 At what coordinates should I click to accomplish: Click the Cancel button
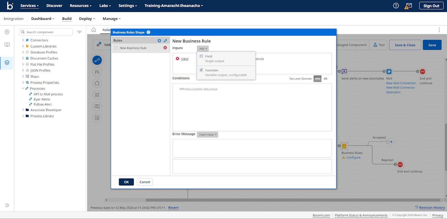coord(145,182)
